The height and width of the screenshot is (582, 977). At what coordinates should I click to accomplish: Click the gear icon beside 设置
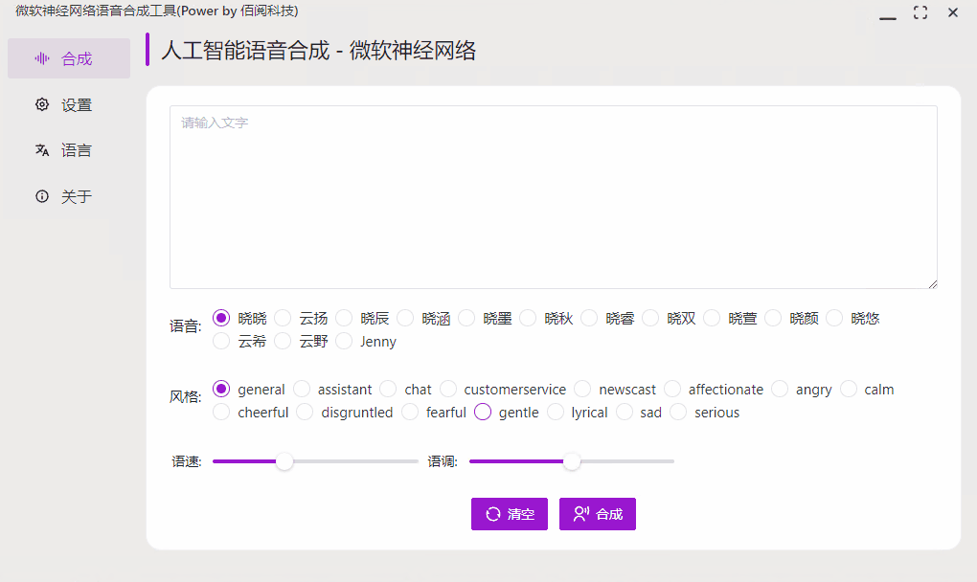coord(42,104)
